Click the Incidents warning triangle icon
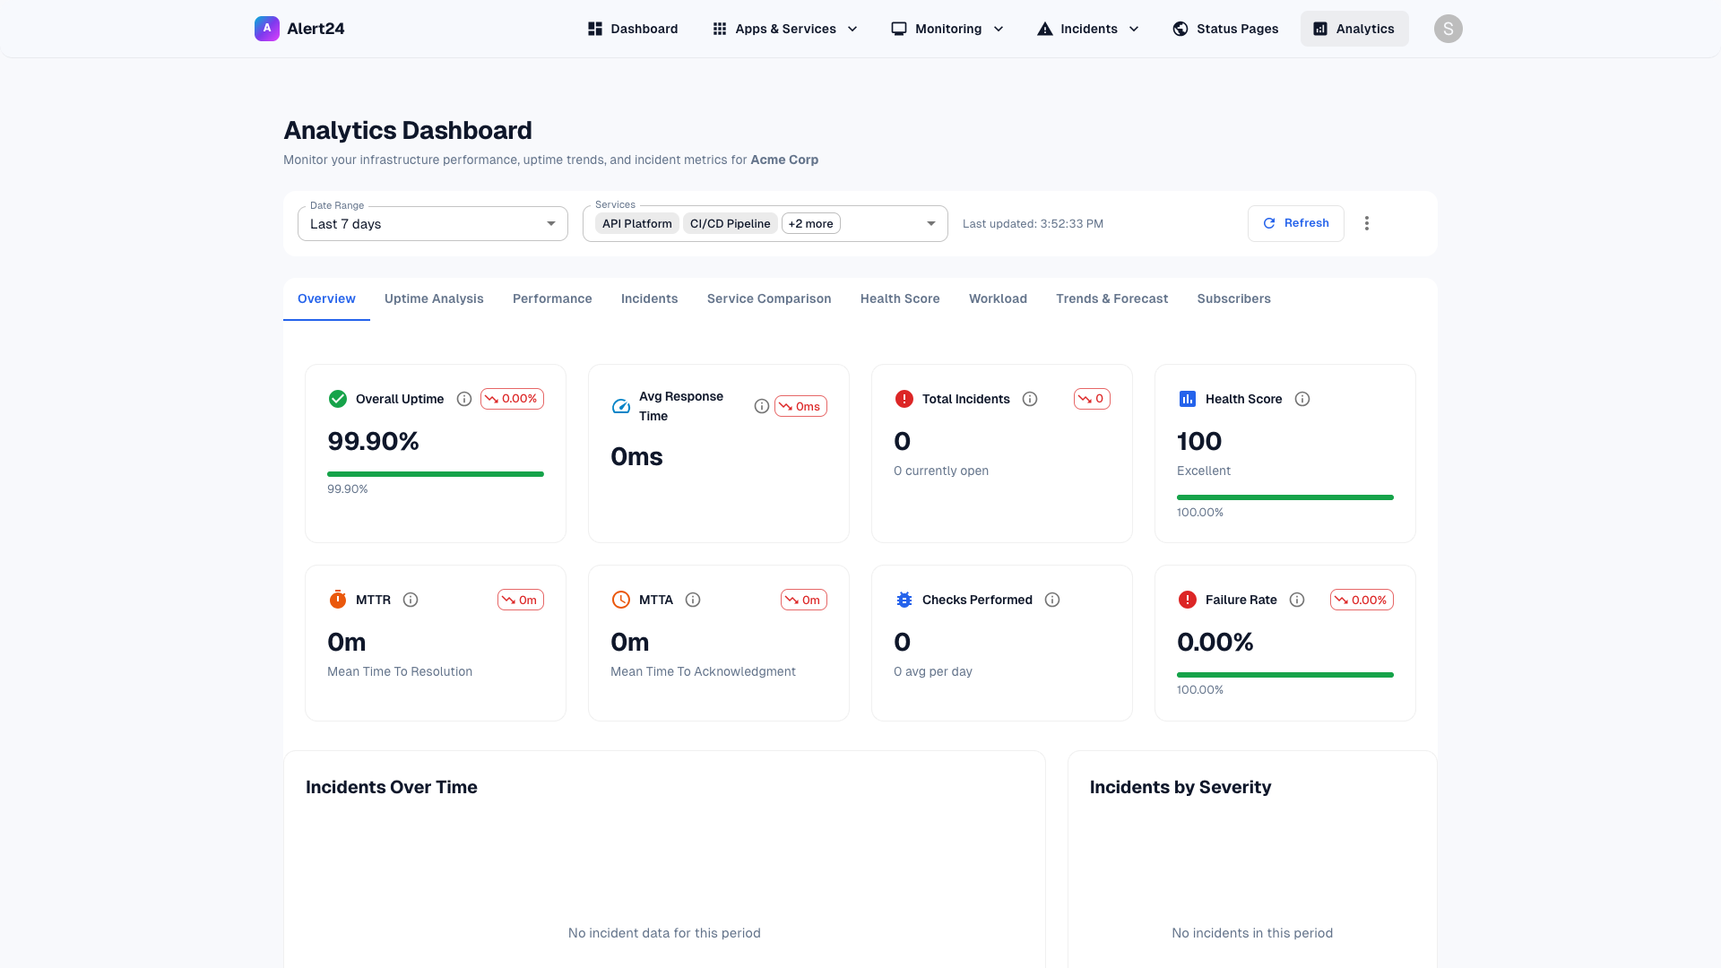Viewport: 1721px width, 968px height. point(1045,28)
